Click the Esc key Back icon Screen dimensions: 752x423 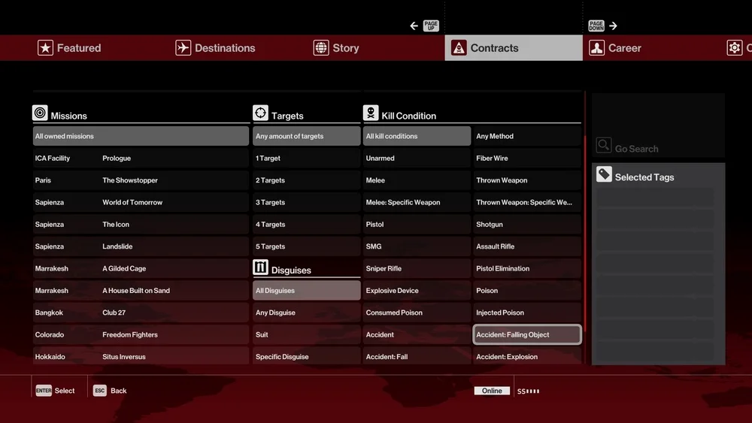100,391
